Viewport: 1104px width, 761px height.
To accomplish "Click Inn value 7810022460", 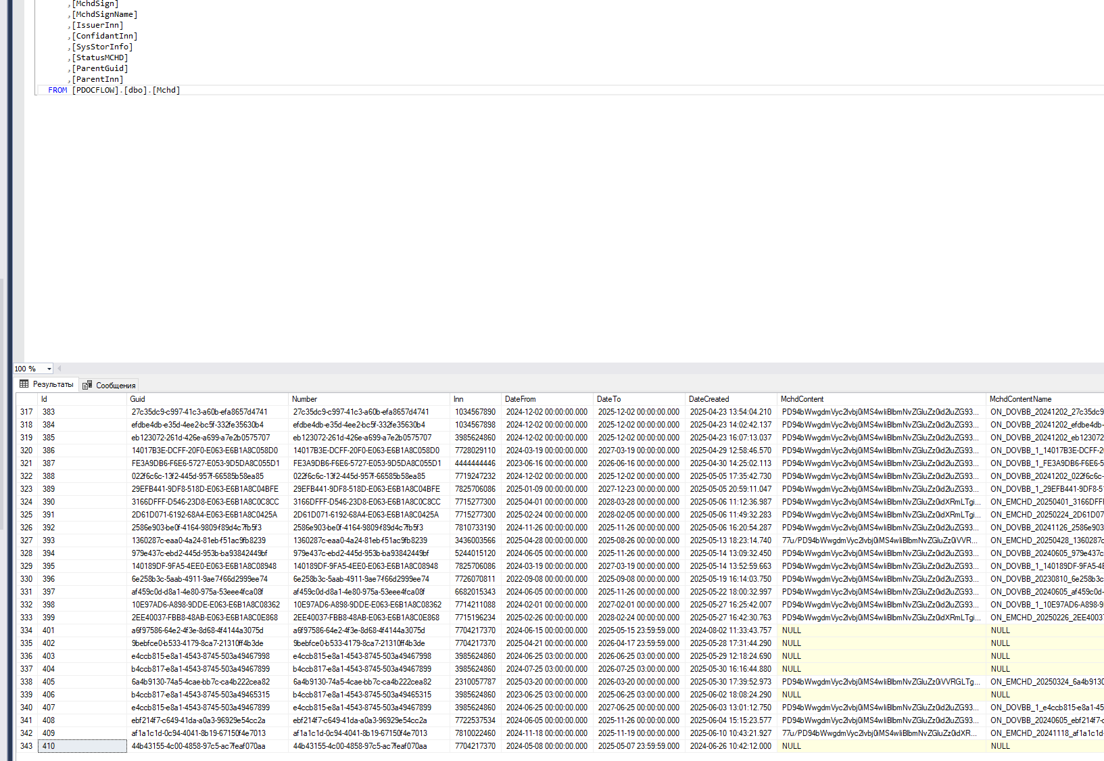I will (x=477, y=733).
